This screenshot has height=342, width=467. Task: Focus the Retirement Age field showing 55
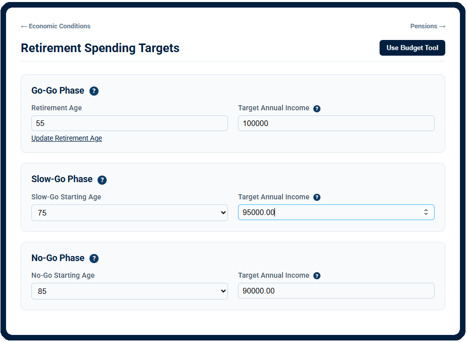point(129,123)
